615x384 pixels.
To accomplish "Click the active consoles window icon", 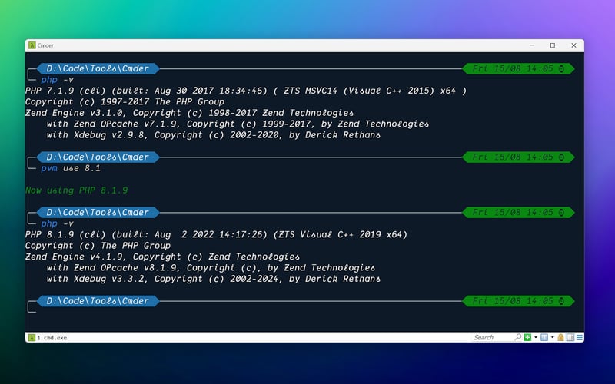I will pyautogui.click(x=544, y=337).
